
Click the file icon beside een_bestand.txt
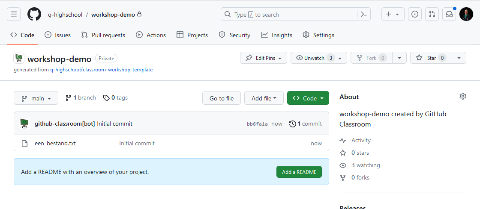coord(24,144)
